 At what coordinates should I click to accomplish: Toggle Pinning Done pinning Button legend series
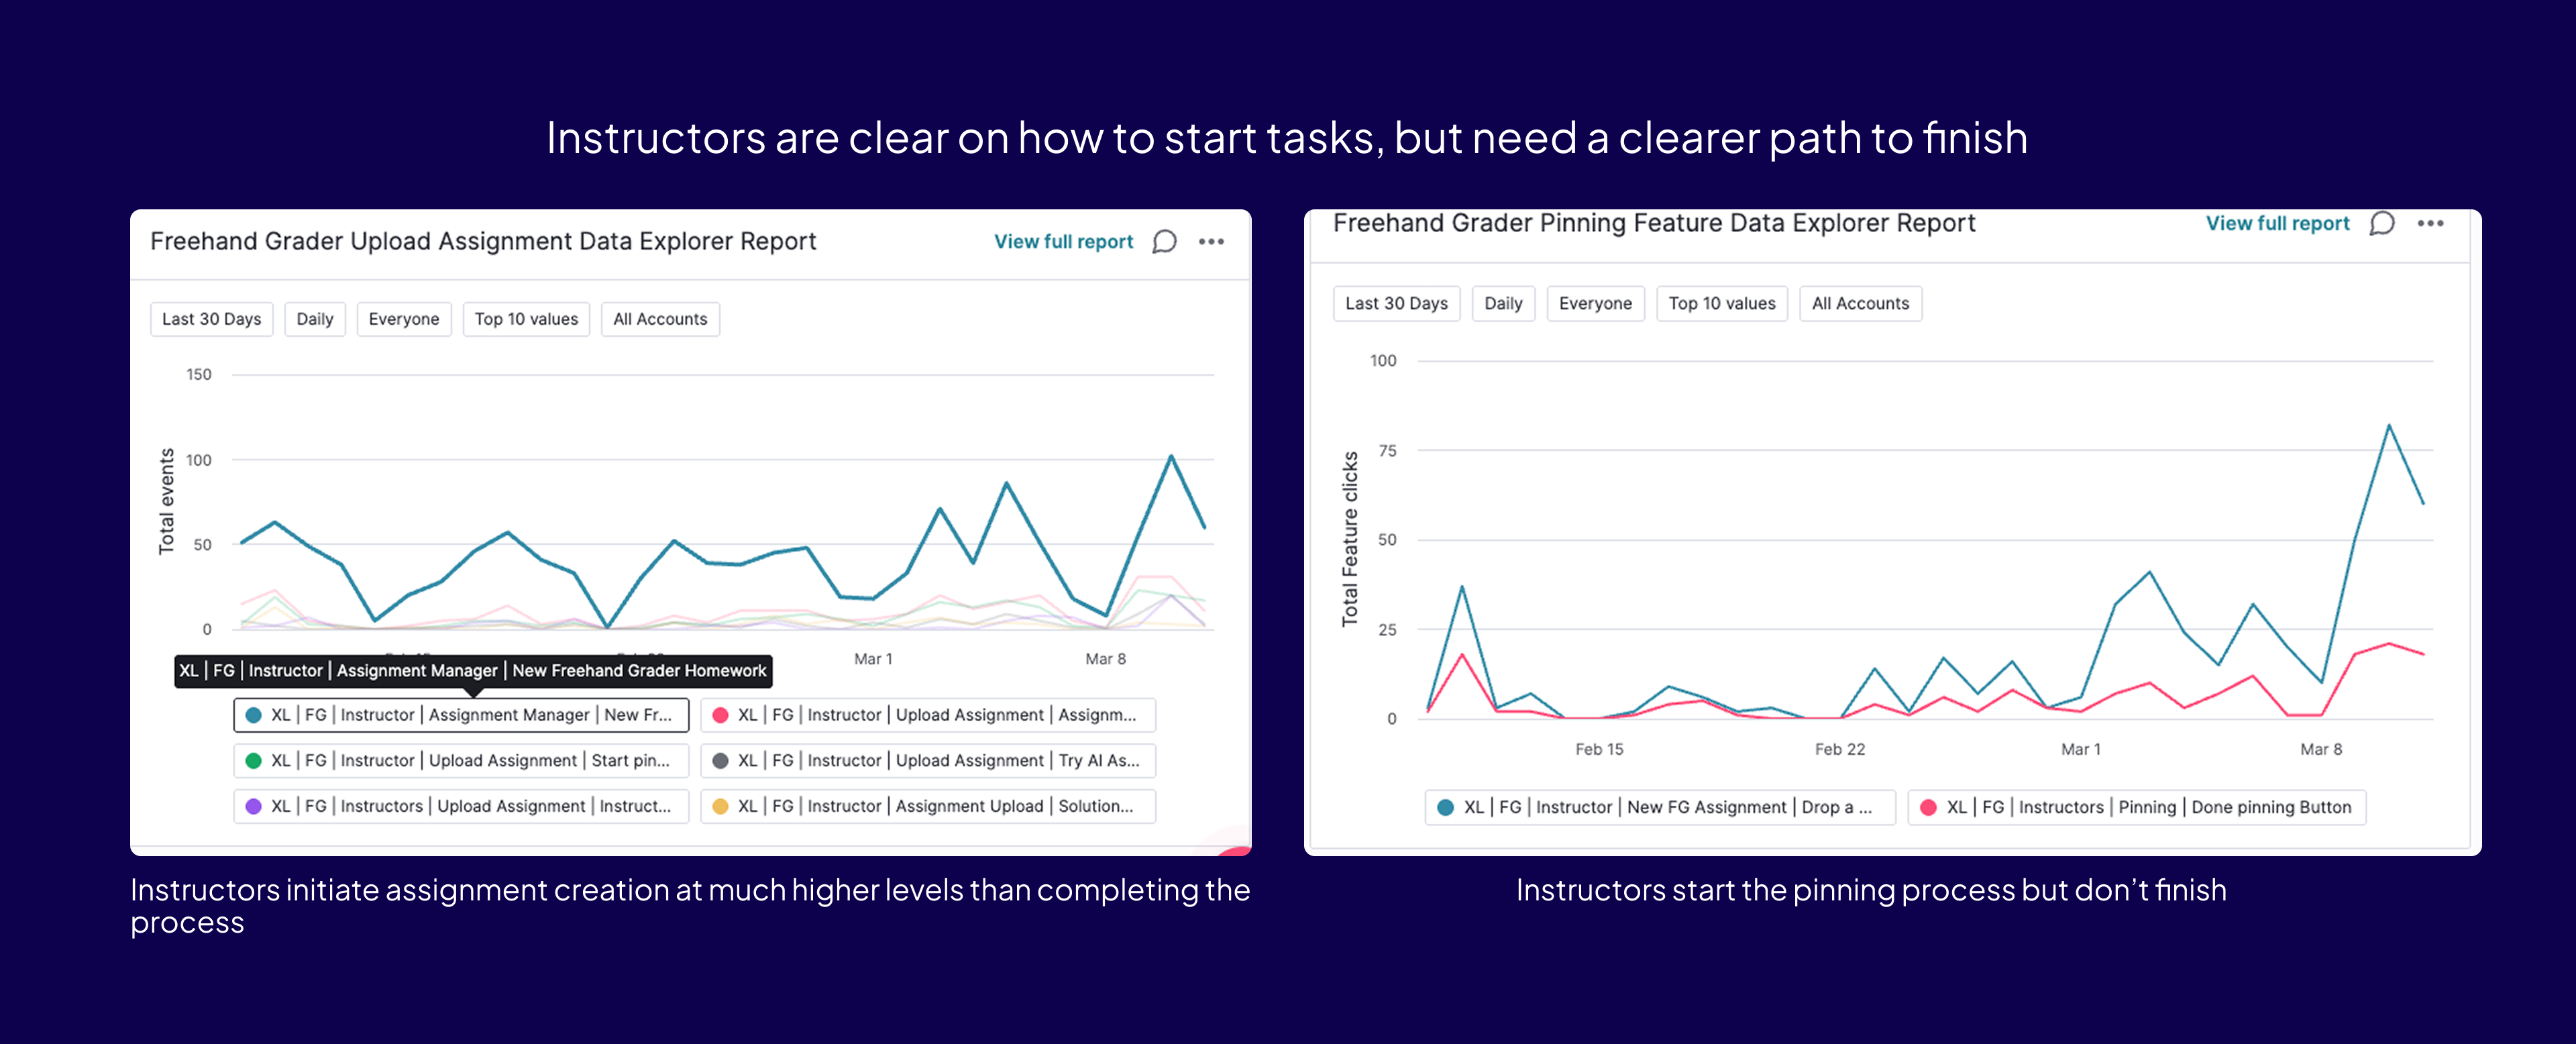(x=2137, y=808)
